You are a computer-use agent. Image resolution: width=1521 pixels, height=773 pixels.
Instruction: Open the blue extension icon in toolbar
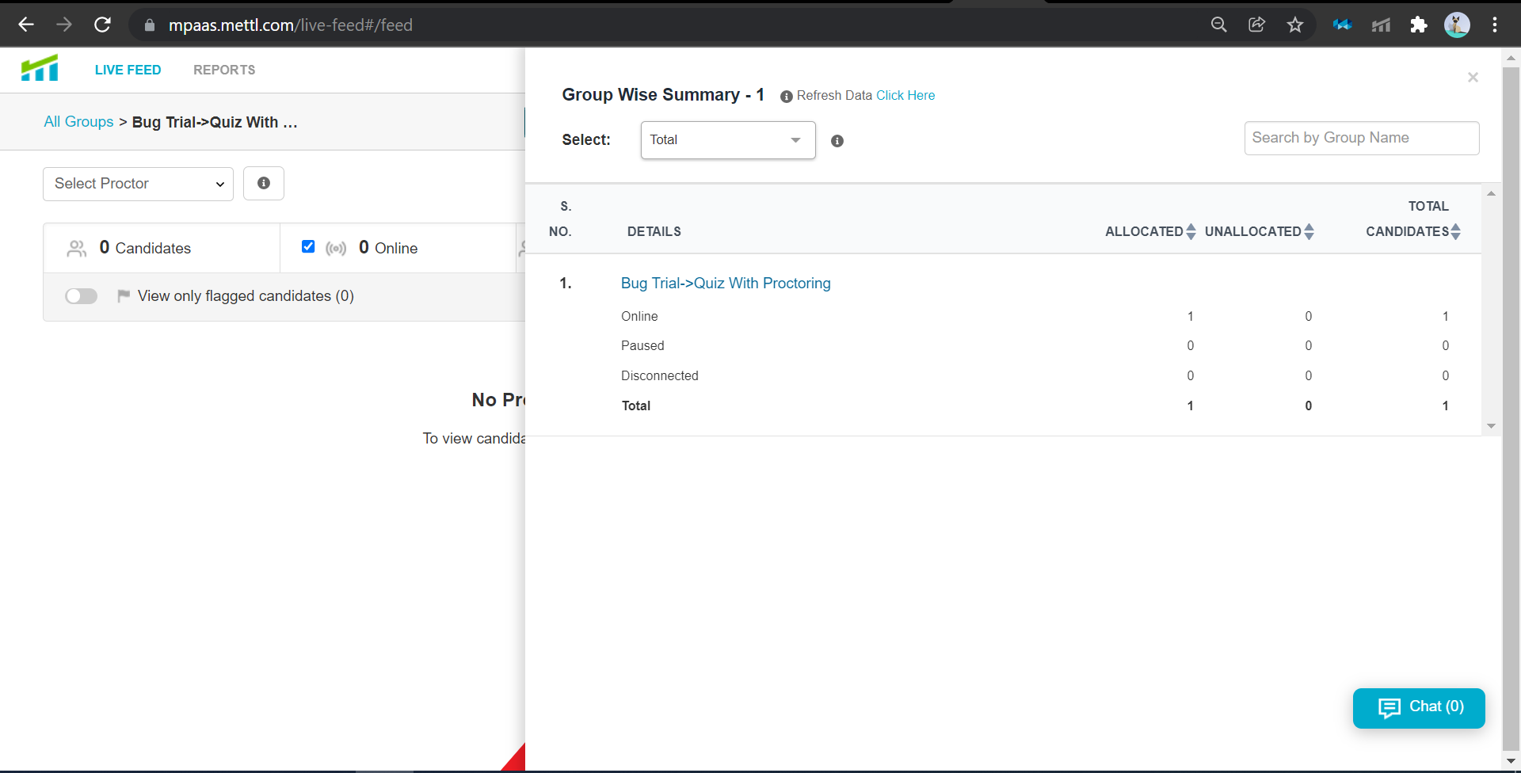tap(1342, 25)
